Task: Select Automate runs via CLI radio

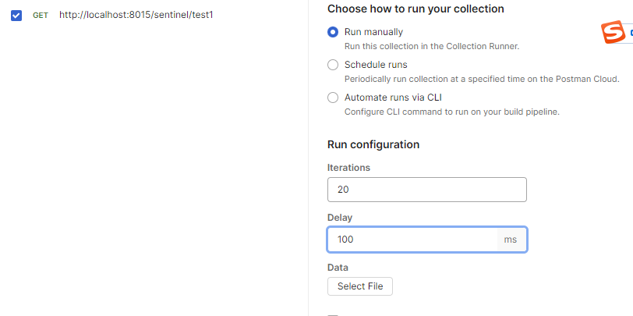Action: click(333, 98)
